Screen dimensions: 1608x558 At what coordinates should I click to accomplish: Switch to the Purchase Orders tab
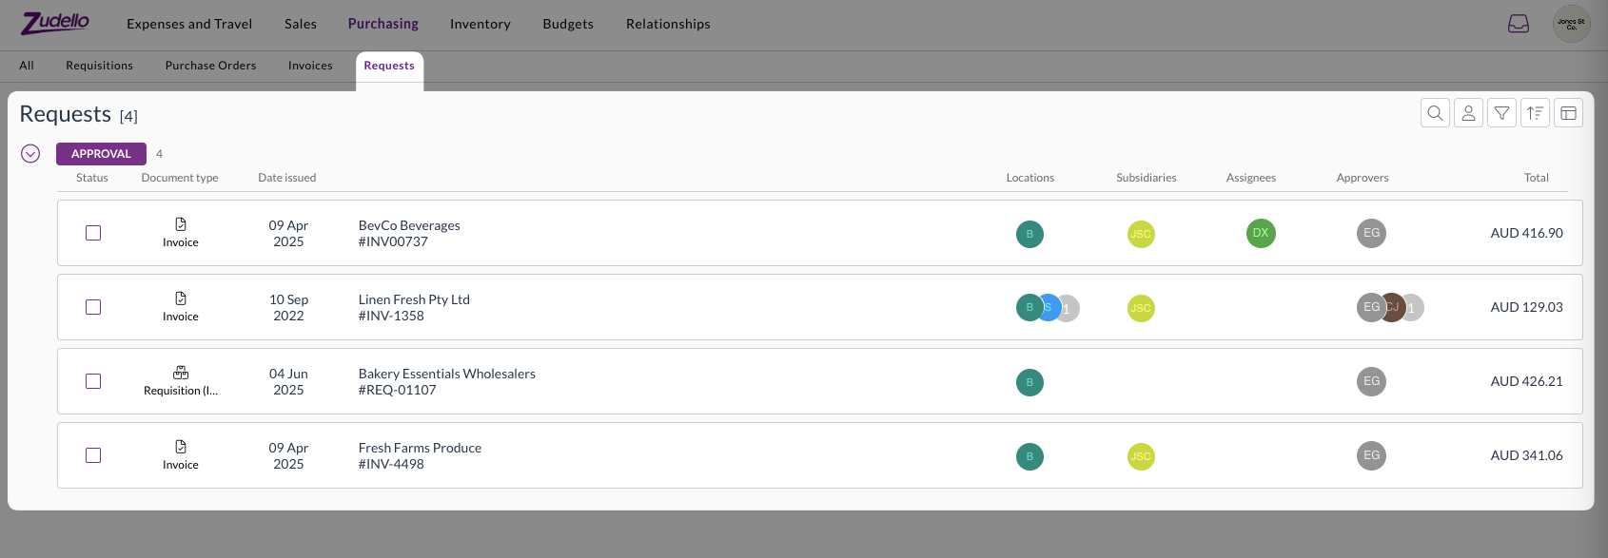tap(210, 66)
